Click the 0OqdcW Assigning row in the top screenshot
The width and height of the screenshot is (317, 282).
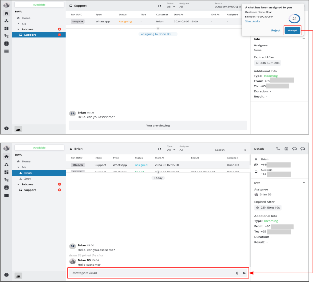click(154, 21)
